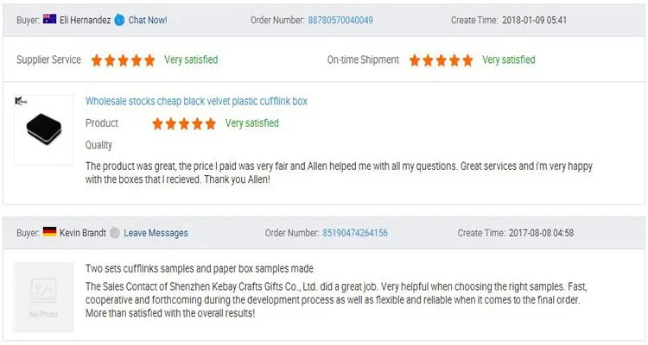The image size is (648, 345).
Task: Open the black cufflink box thumbnail
Action: (x=43, y=130)
